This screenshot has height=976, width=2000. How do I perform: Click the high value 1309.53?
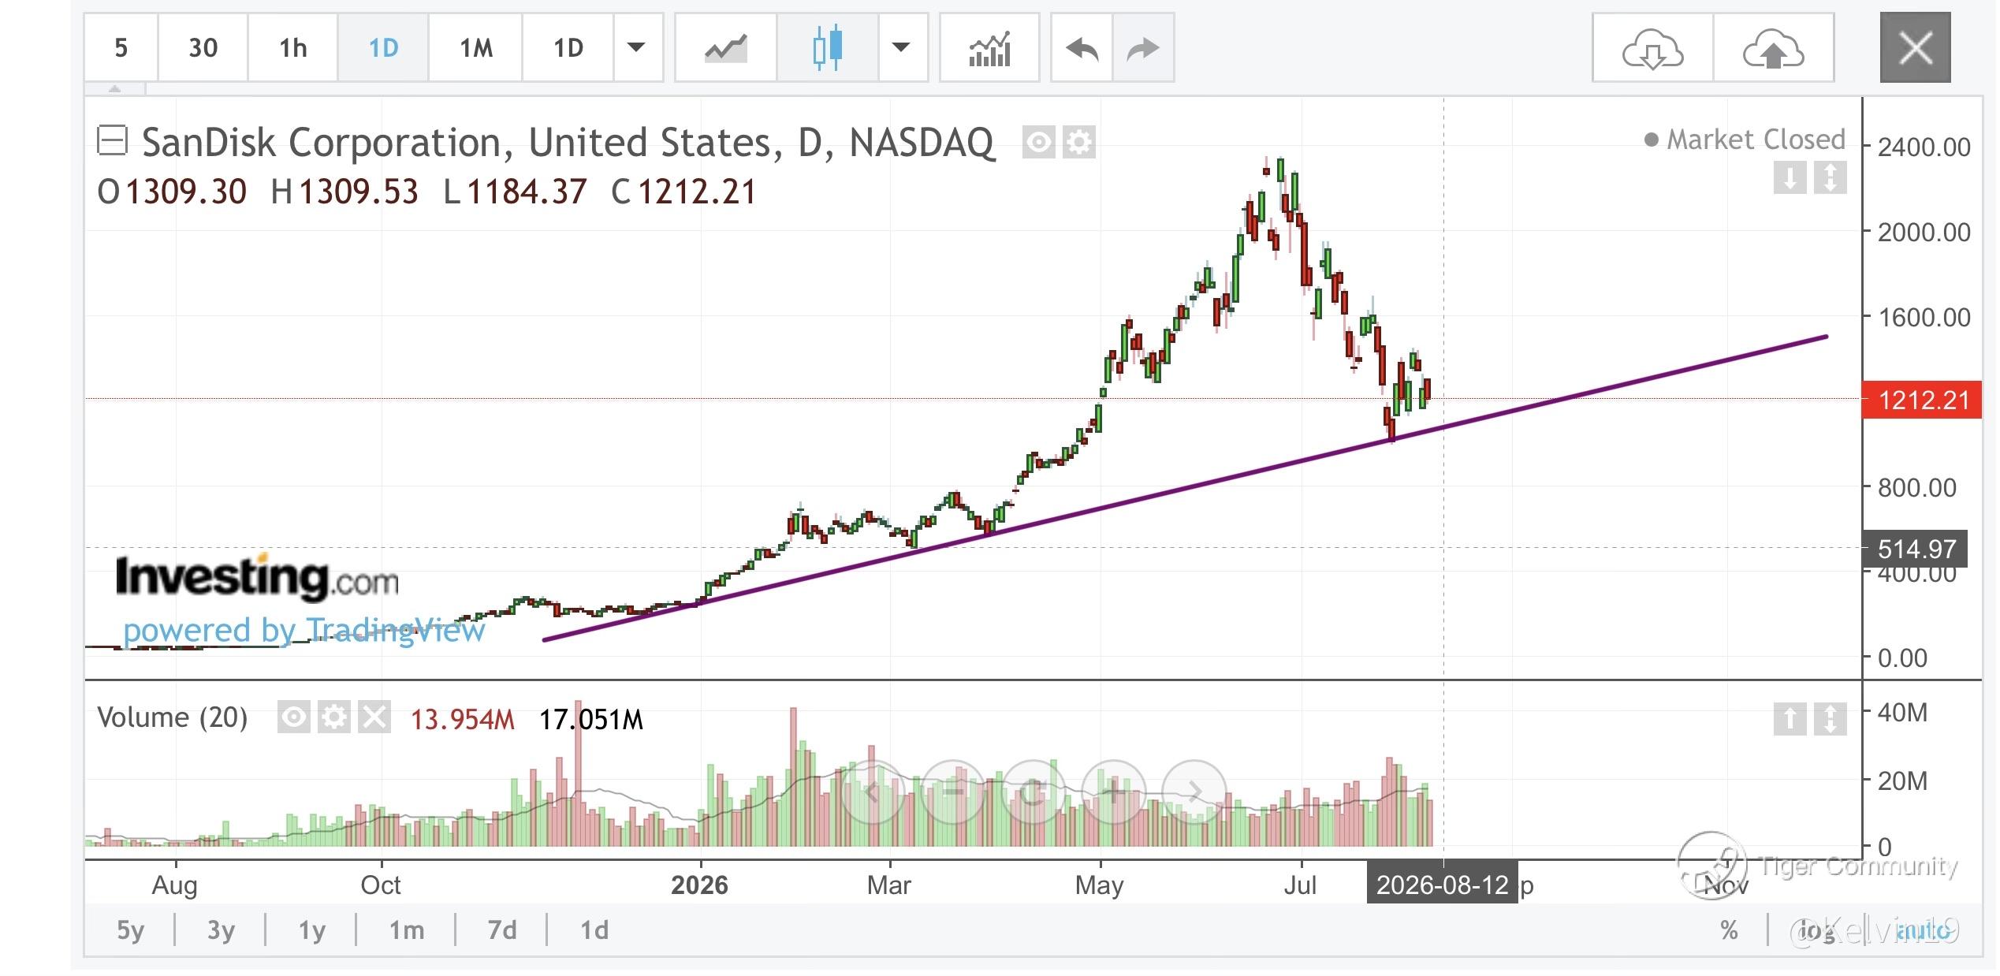click(x=359, y=192)
